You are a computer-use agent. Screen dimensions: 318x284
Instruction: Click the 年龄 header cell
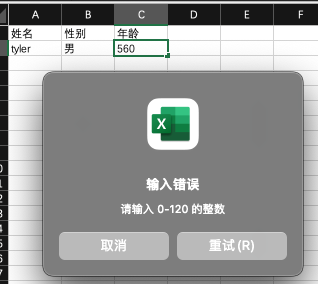coord(141,33)
